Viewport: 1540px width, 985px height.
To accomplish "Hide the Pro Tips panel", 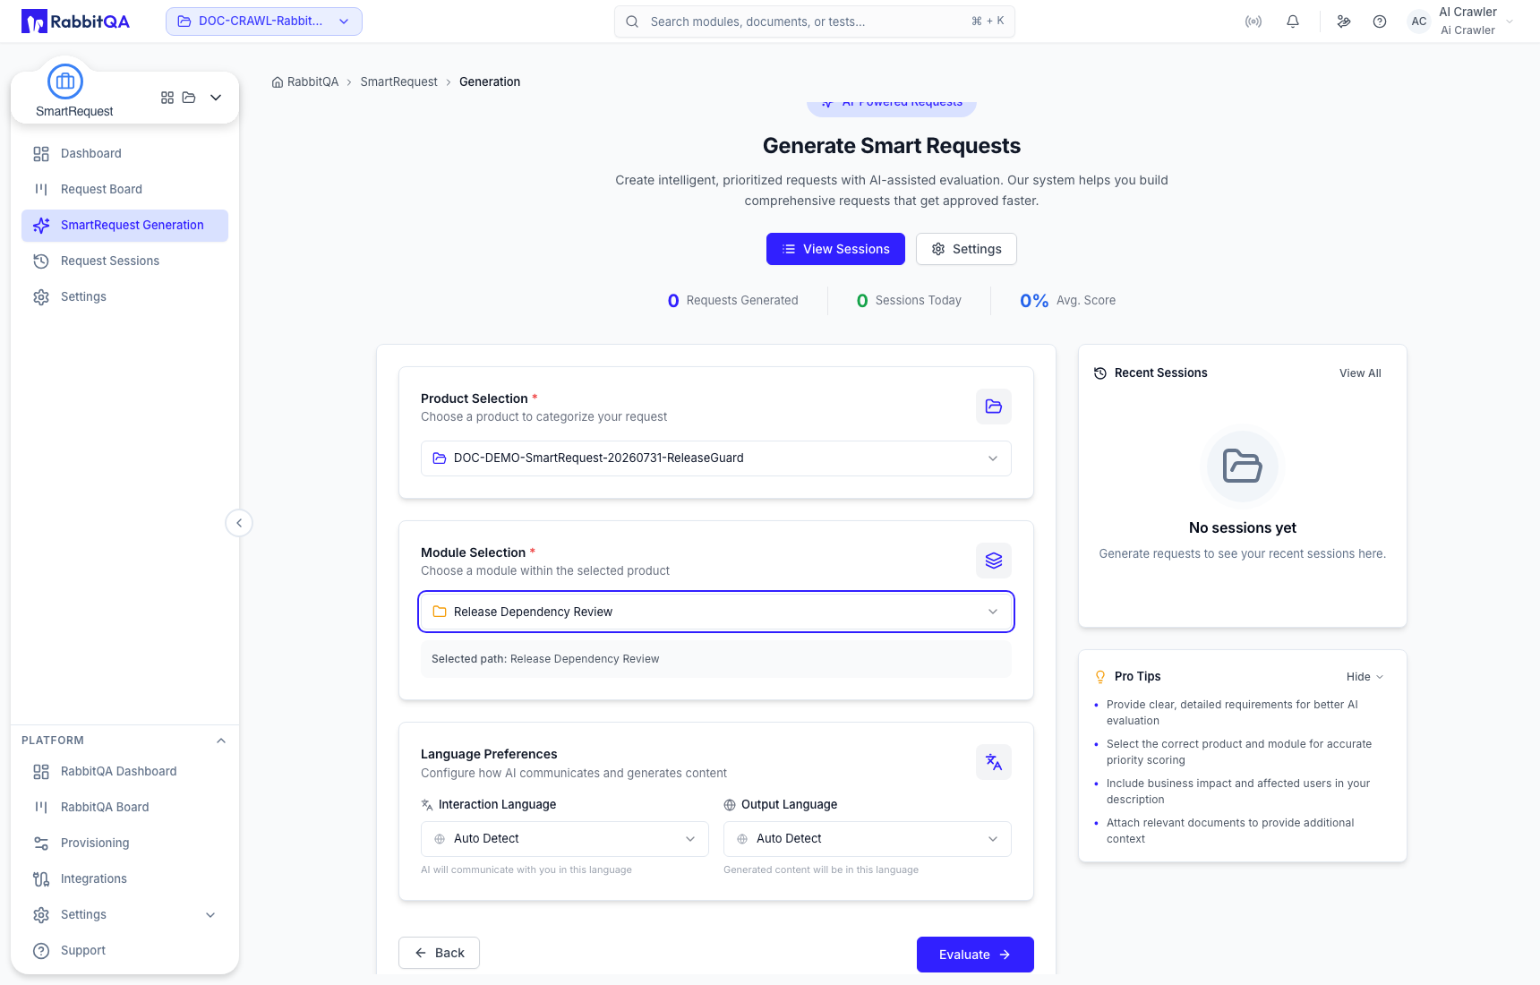I will coord(1365,677).
